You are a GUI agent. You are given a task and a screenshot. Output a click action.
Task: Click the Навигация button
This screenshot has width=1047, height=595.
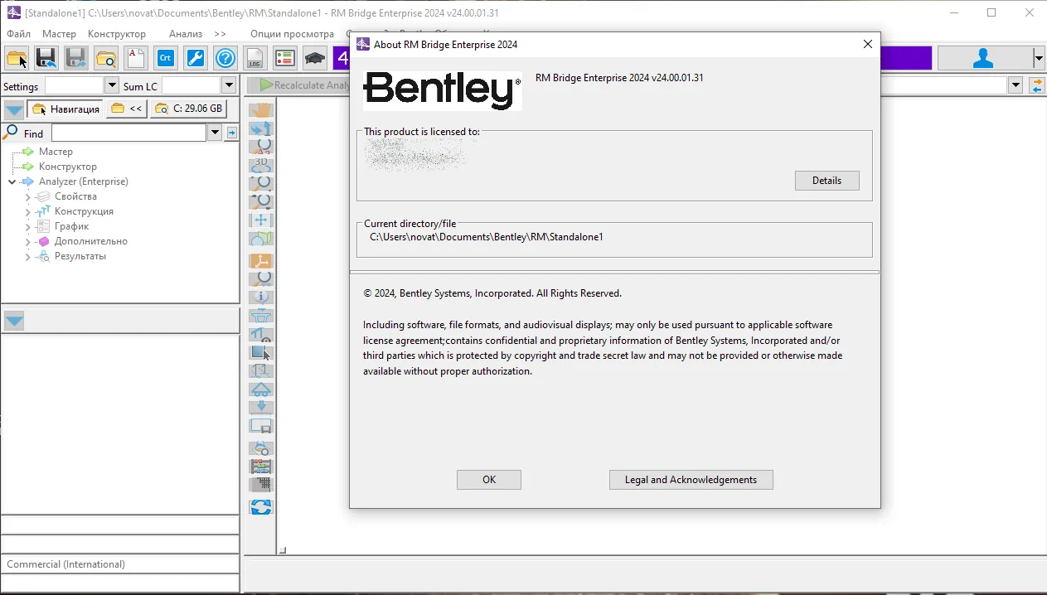pos(65,109)
